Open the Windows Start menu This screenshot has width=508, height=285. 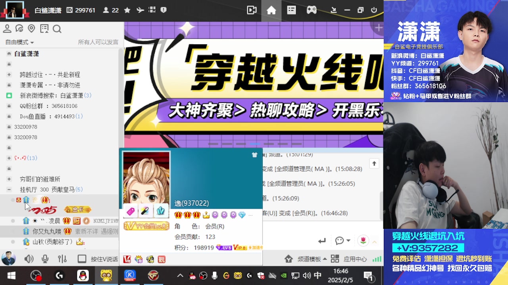pyautogui.click(x=11, y=275)
